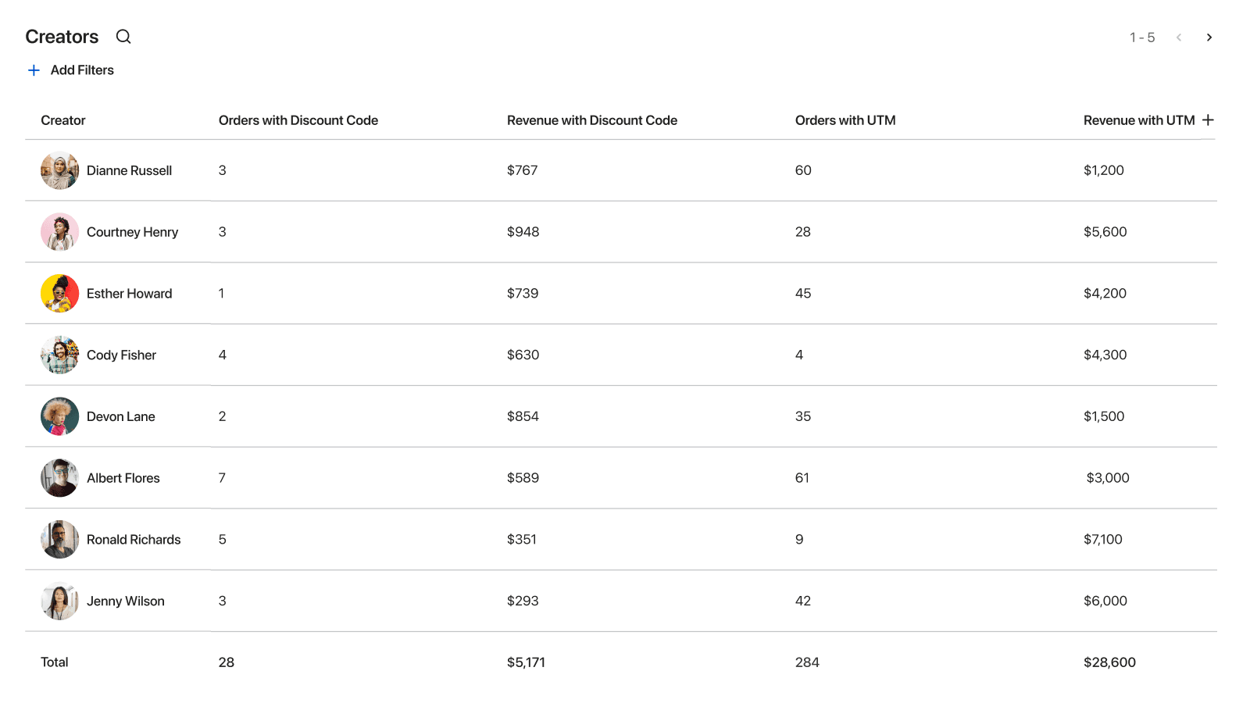Click the add column plus icon
The height and width of the screenshot is (703, 1250).
point(1209,120)
